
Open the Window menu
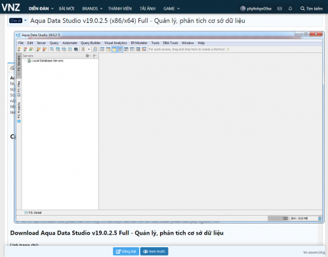(188, 43)
